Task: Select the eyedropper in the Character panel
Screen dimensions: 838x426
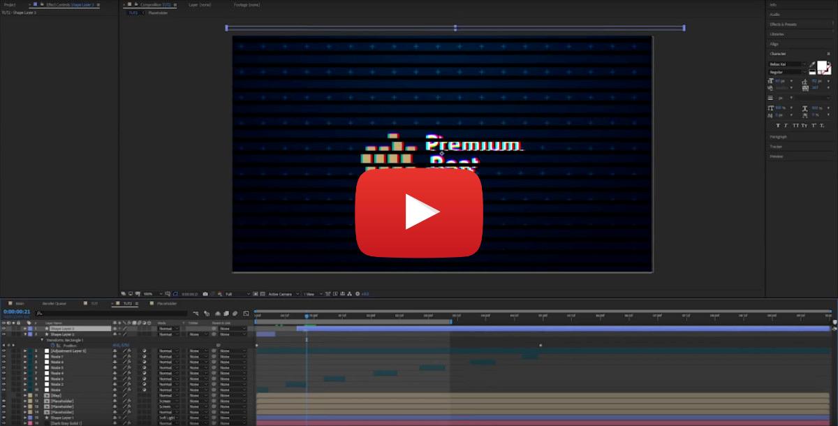Action: coord(812,64)
